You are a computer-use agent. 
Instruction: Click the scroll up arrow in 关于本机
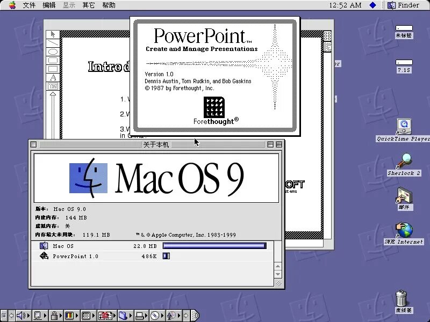(278, 266)
